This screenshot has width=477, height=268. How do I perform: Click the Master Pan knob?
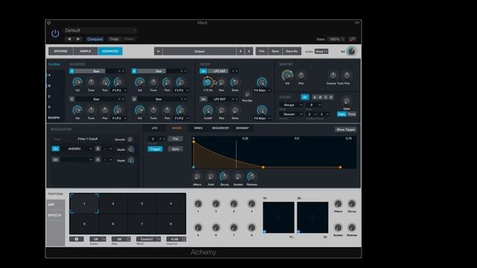301,75
